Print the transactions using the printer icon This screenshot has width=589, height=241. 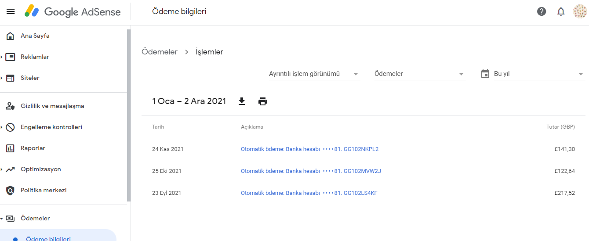coord(263,101)
